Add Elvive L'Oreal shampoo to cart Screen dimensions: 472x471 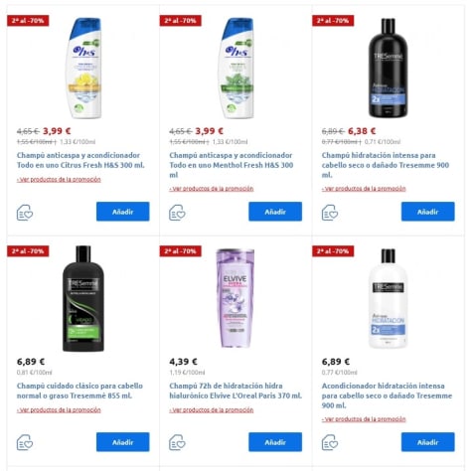[275, 442]
